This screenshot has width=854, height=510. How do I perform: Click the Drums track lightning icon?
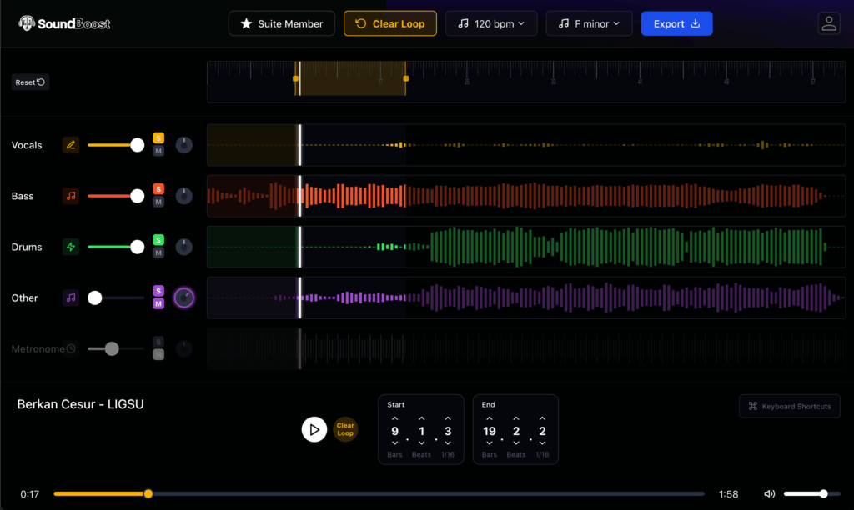point(71,247)
